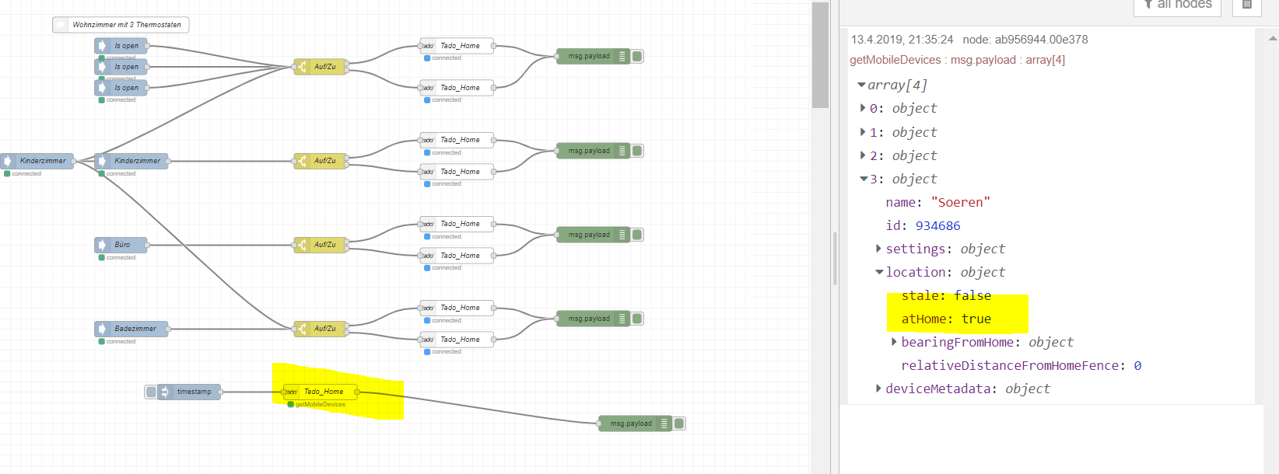Click the list icon on the getMobileDevices flow's msg.payload node
Viewport: 1279px width, 474px height.
point(664,423)
